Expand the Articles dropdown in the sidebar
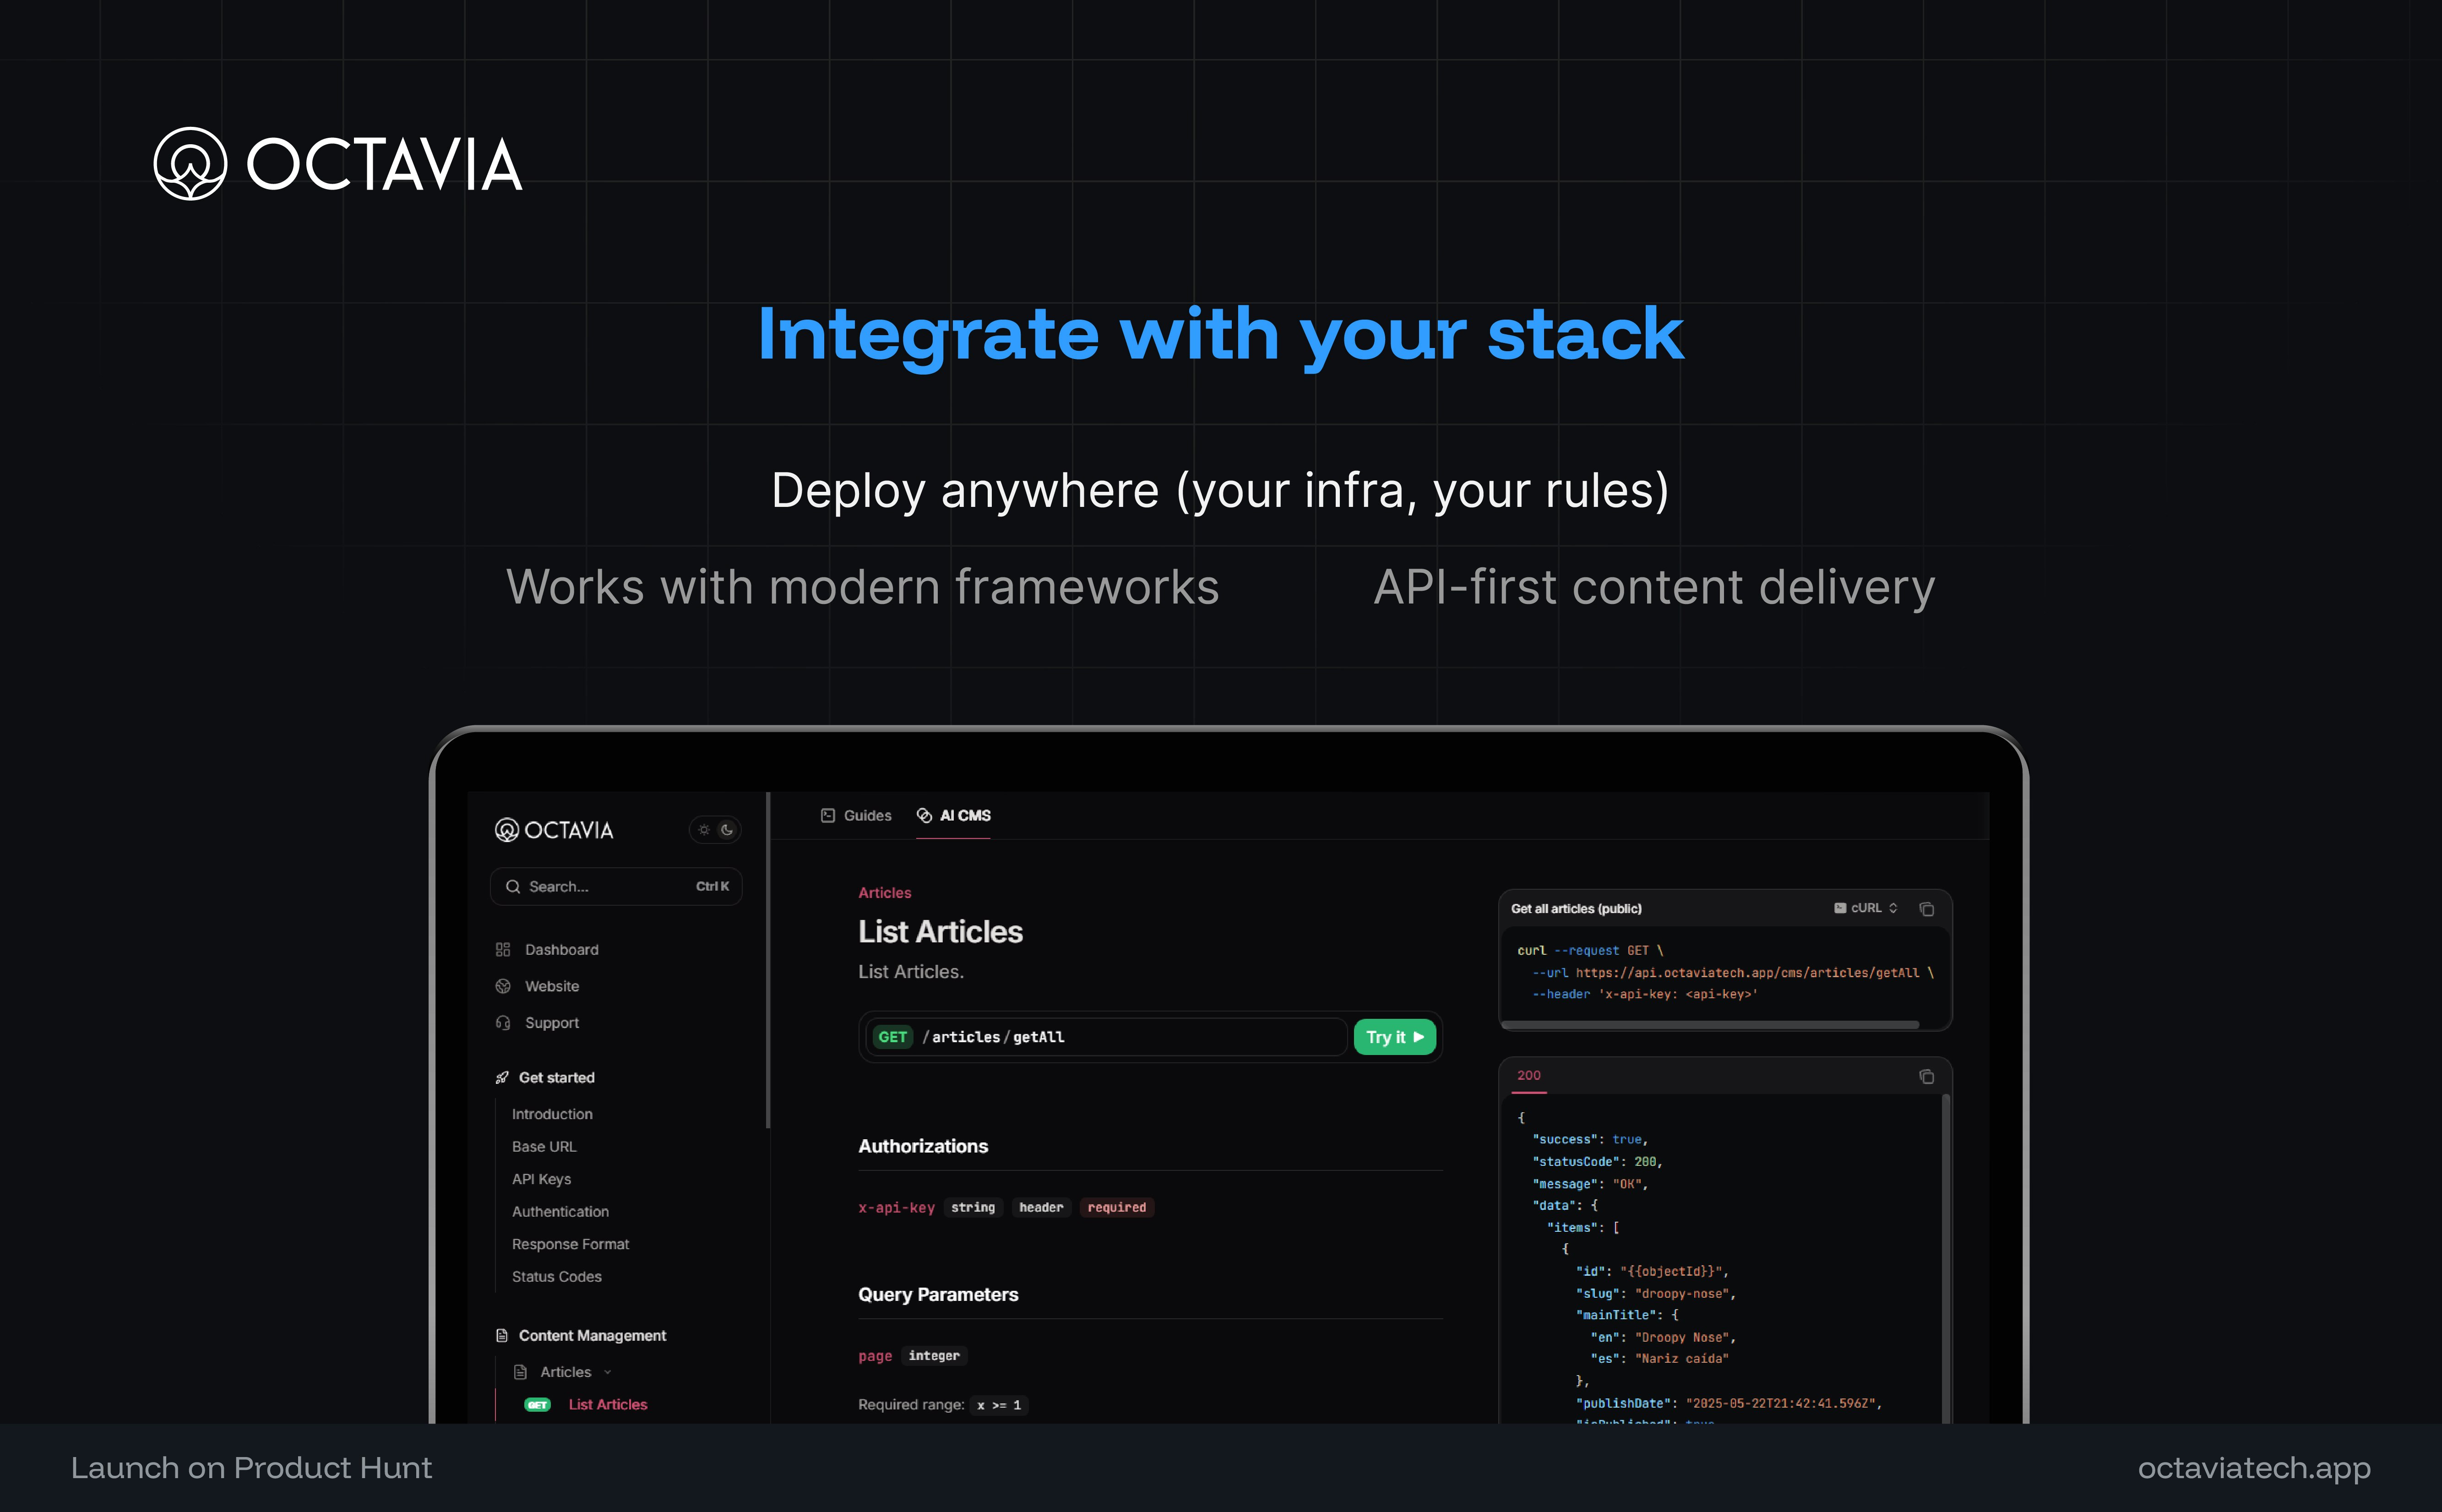 click(x=608, y=1372)
